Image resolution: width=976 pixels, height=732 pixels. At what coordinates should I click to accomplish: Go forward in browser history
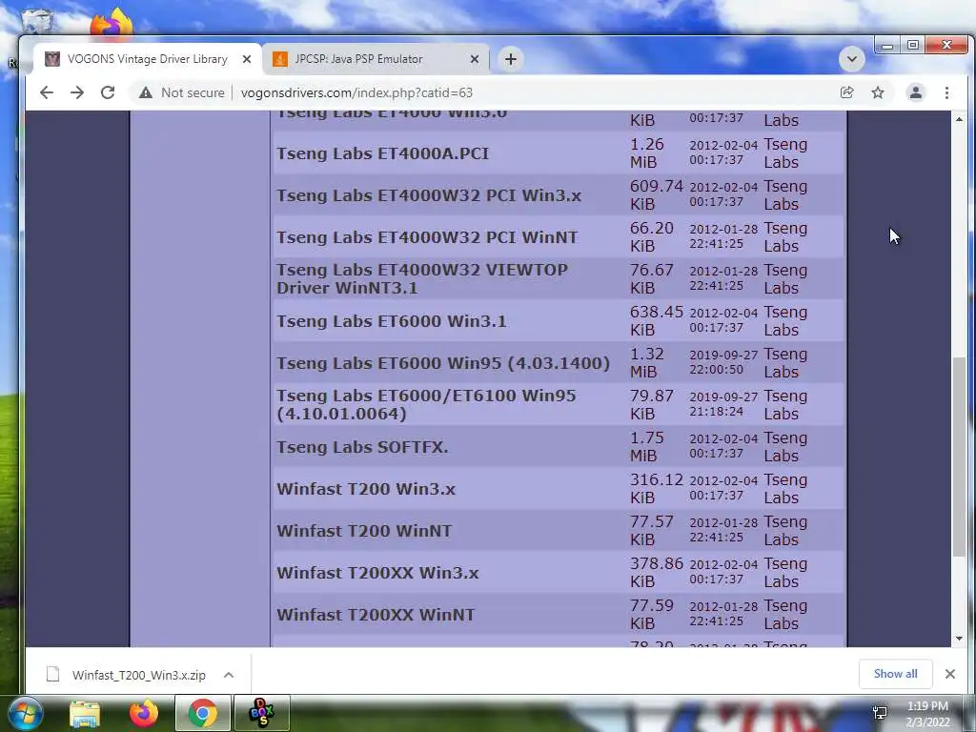pos(77,92)
